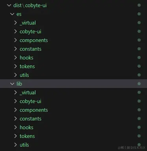Viewport: 147px width, 151px height.
Task: Click status dot beside es components row
Action: tap(139, 40)
